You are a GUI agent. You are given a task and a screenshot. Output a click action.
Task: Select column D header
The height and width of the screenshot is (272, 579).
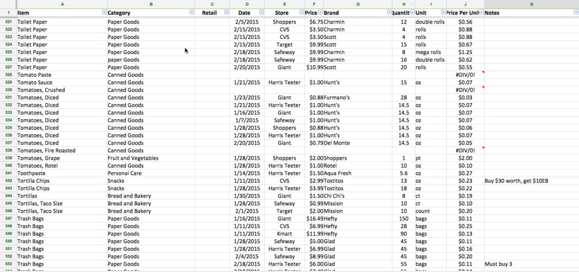pyautogui.click(x=247, y=4)
